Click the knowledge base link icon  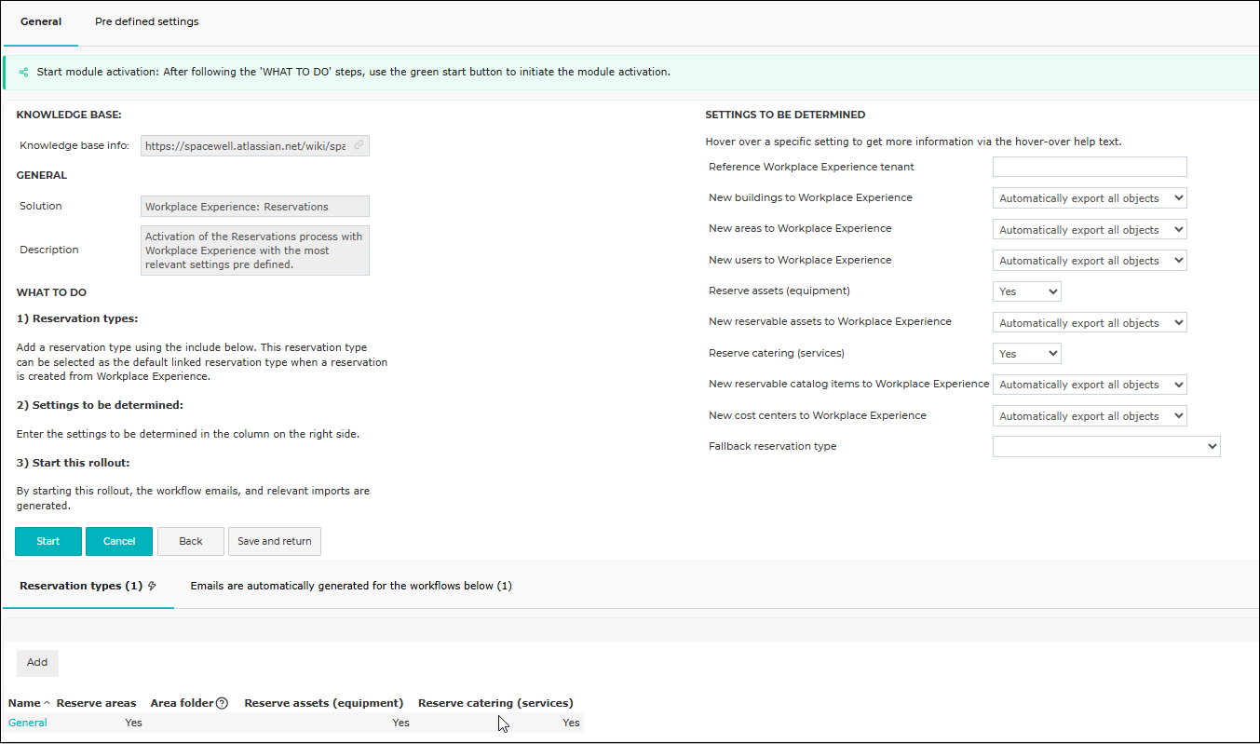pyautogui.click(x=359, y=145)
